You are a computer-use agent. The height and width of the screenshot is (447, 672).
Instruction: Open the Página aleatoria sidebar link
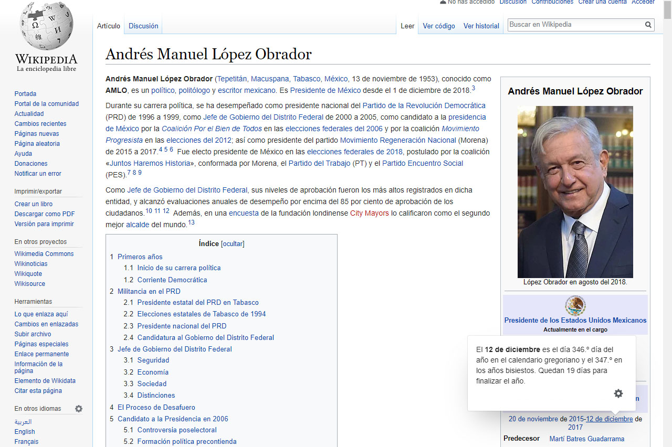tap(37, 144)
